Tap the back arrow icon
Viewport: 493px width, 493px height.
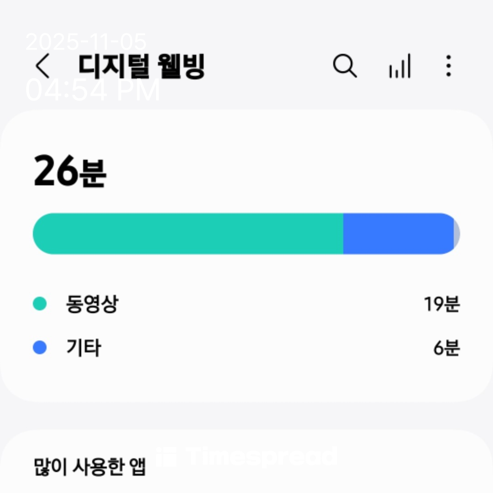coord(42,66)
